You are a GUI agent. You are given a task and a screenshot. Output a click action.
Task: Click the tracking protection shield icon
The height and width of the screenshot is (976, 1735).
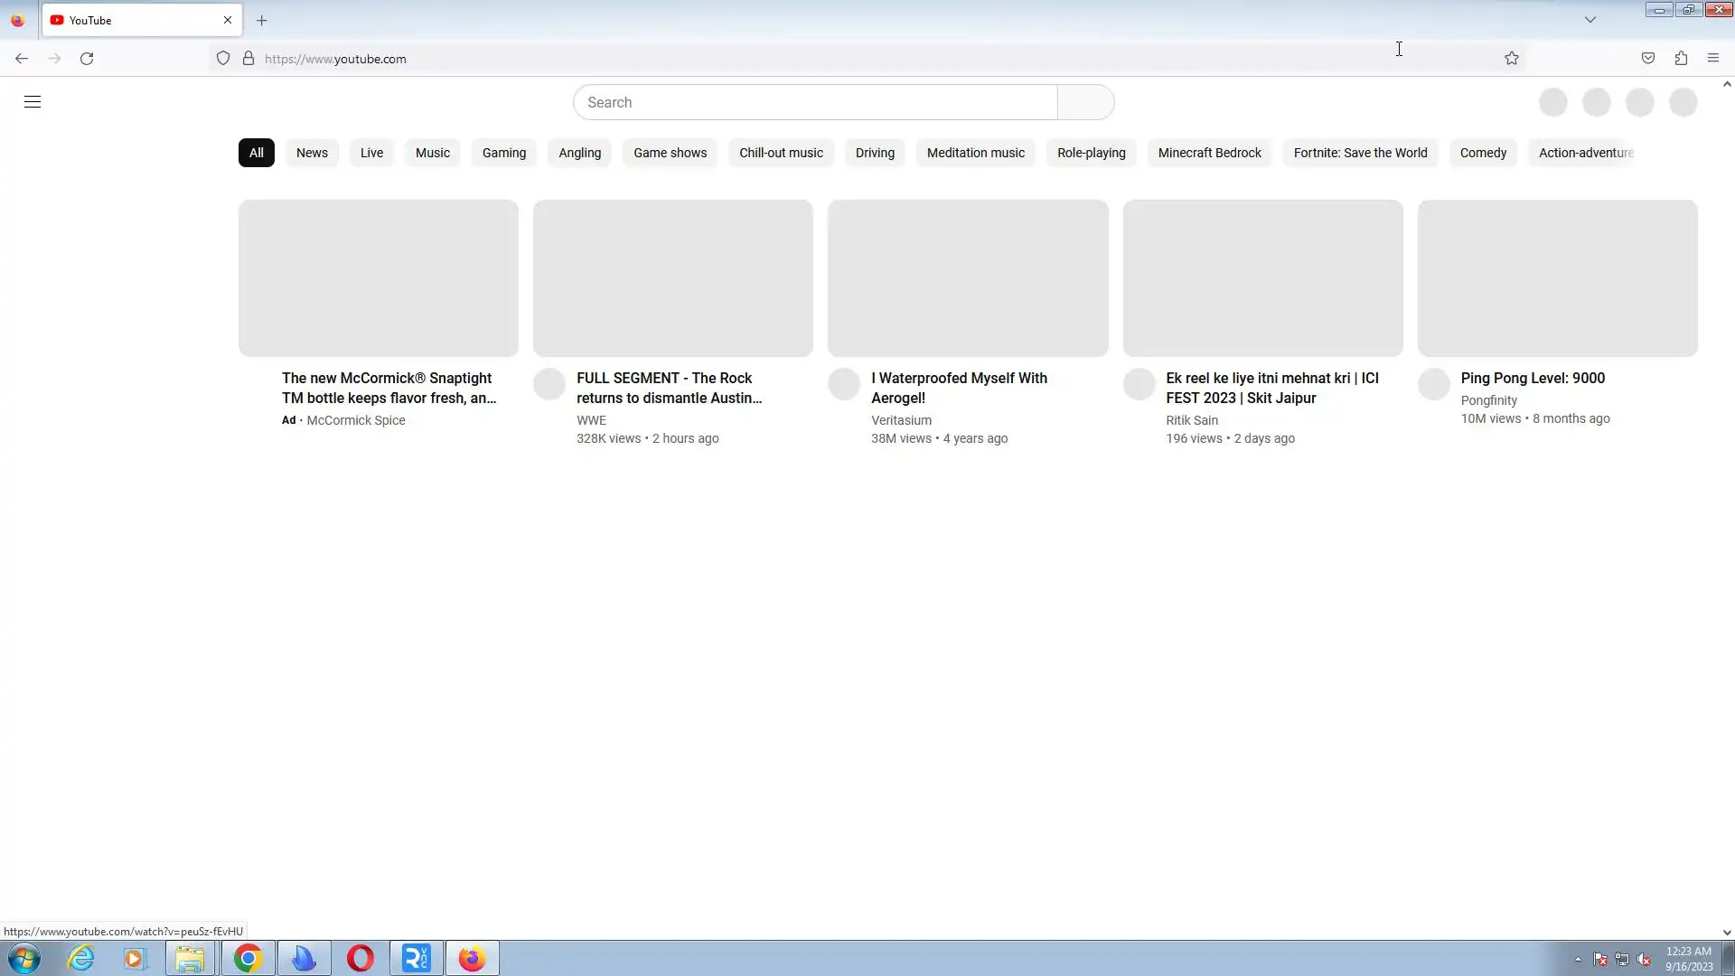point(223,59)
